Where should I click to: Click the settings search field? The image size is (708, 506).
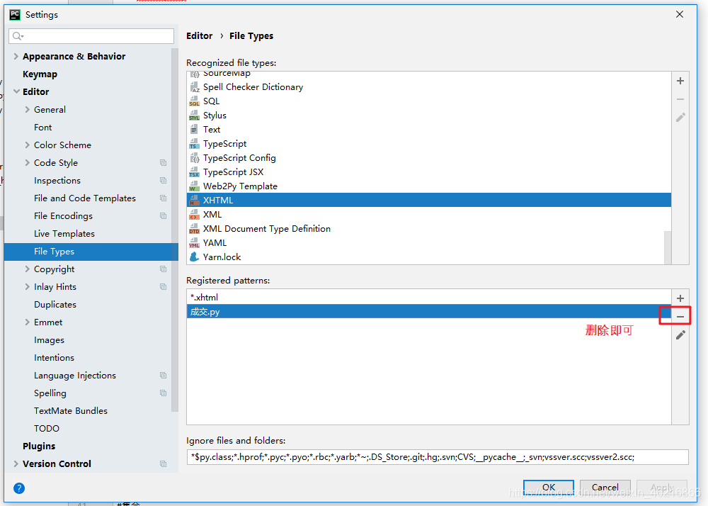pos(91,36)
